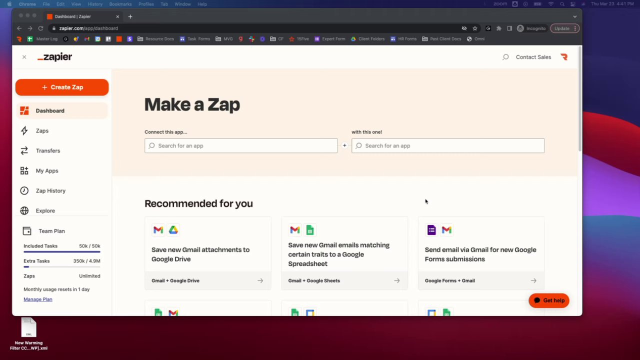Image resolution: width=640 pixels, height=360 pixels.
Task: Open a new browser tab
Action: point(130,16)
